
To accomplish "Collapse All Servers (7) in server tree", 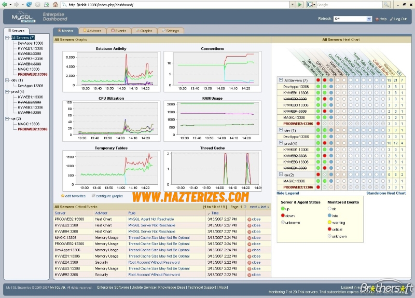I will point(7,37).
